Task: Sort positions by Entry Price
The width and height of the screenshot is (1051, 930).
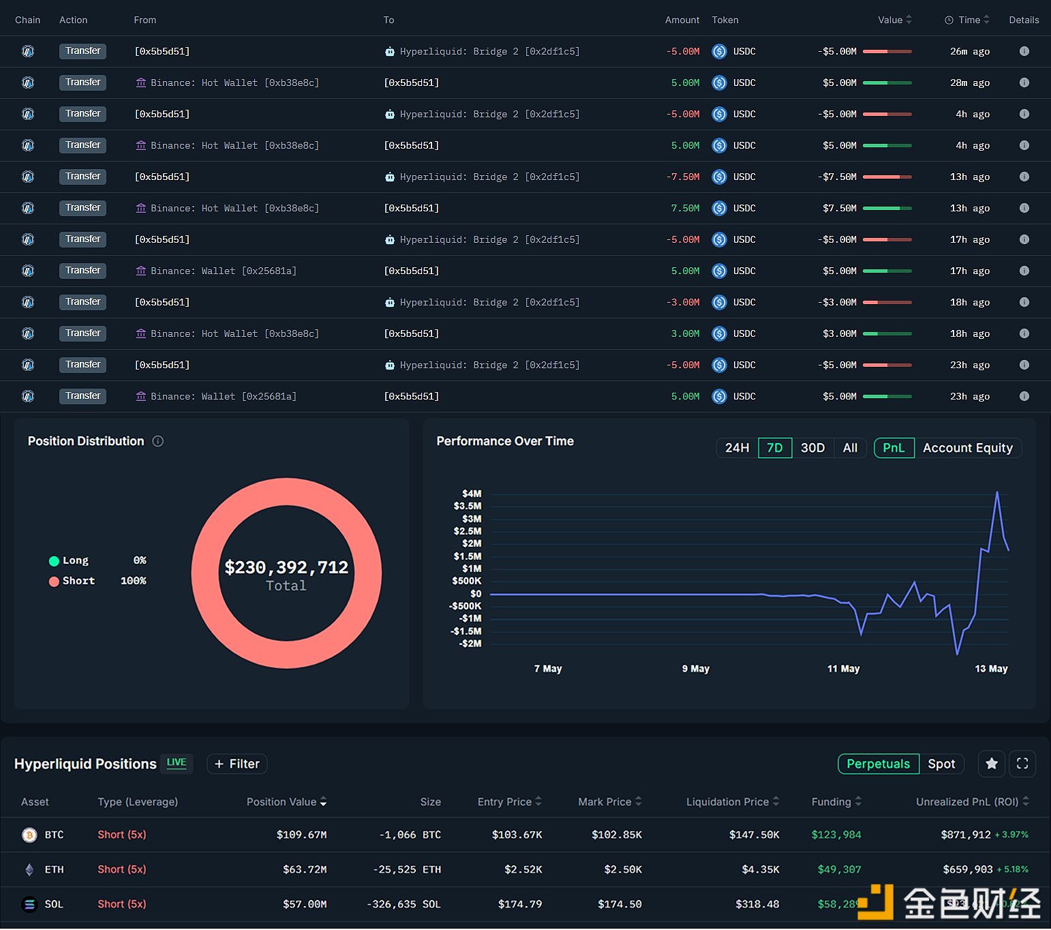Action: (509, 802)
